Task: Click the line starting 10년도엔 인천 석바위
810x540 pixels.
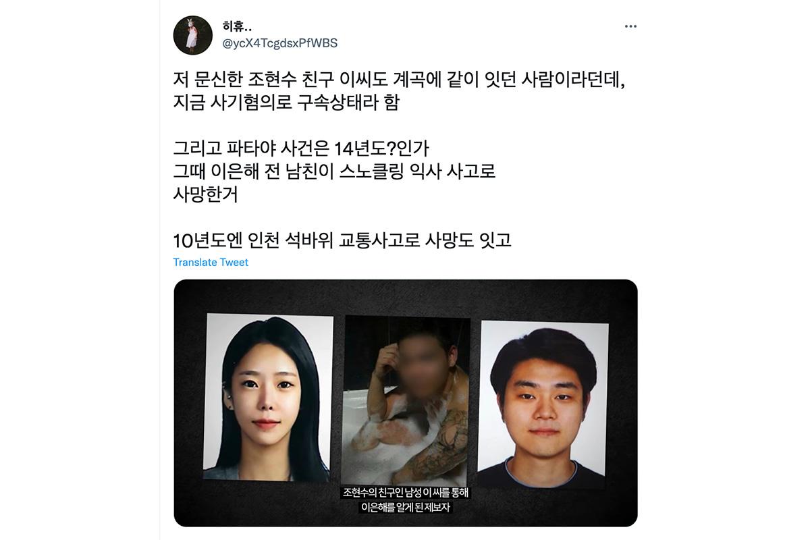Action: click(x=343, y=240)
